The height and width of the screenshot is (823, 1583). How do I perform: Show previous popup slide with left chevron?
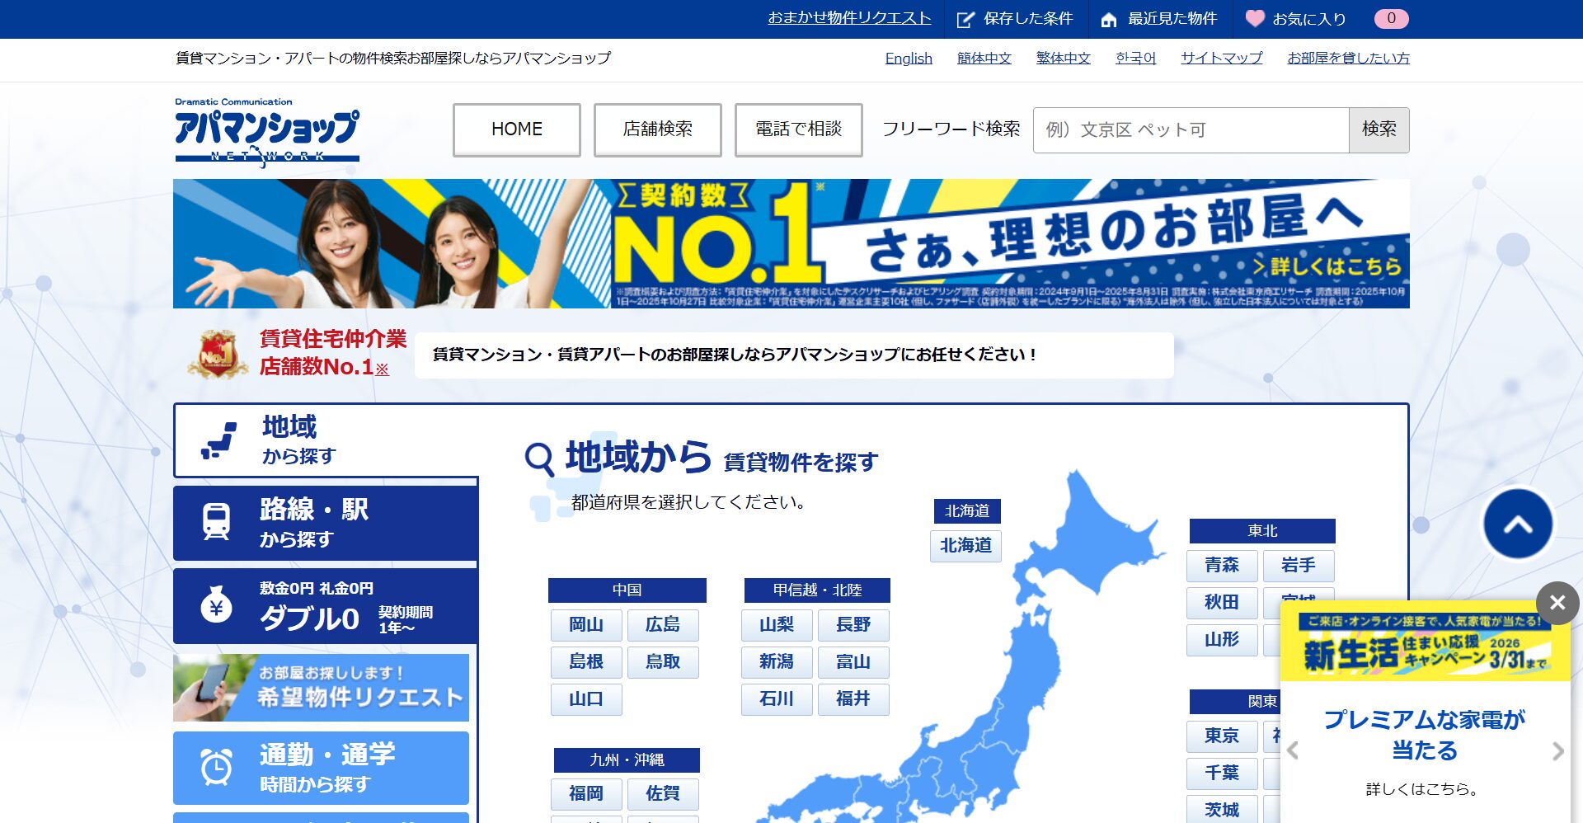click(x=1293, y=751)
